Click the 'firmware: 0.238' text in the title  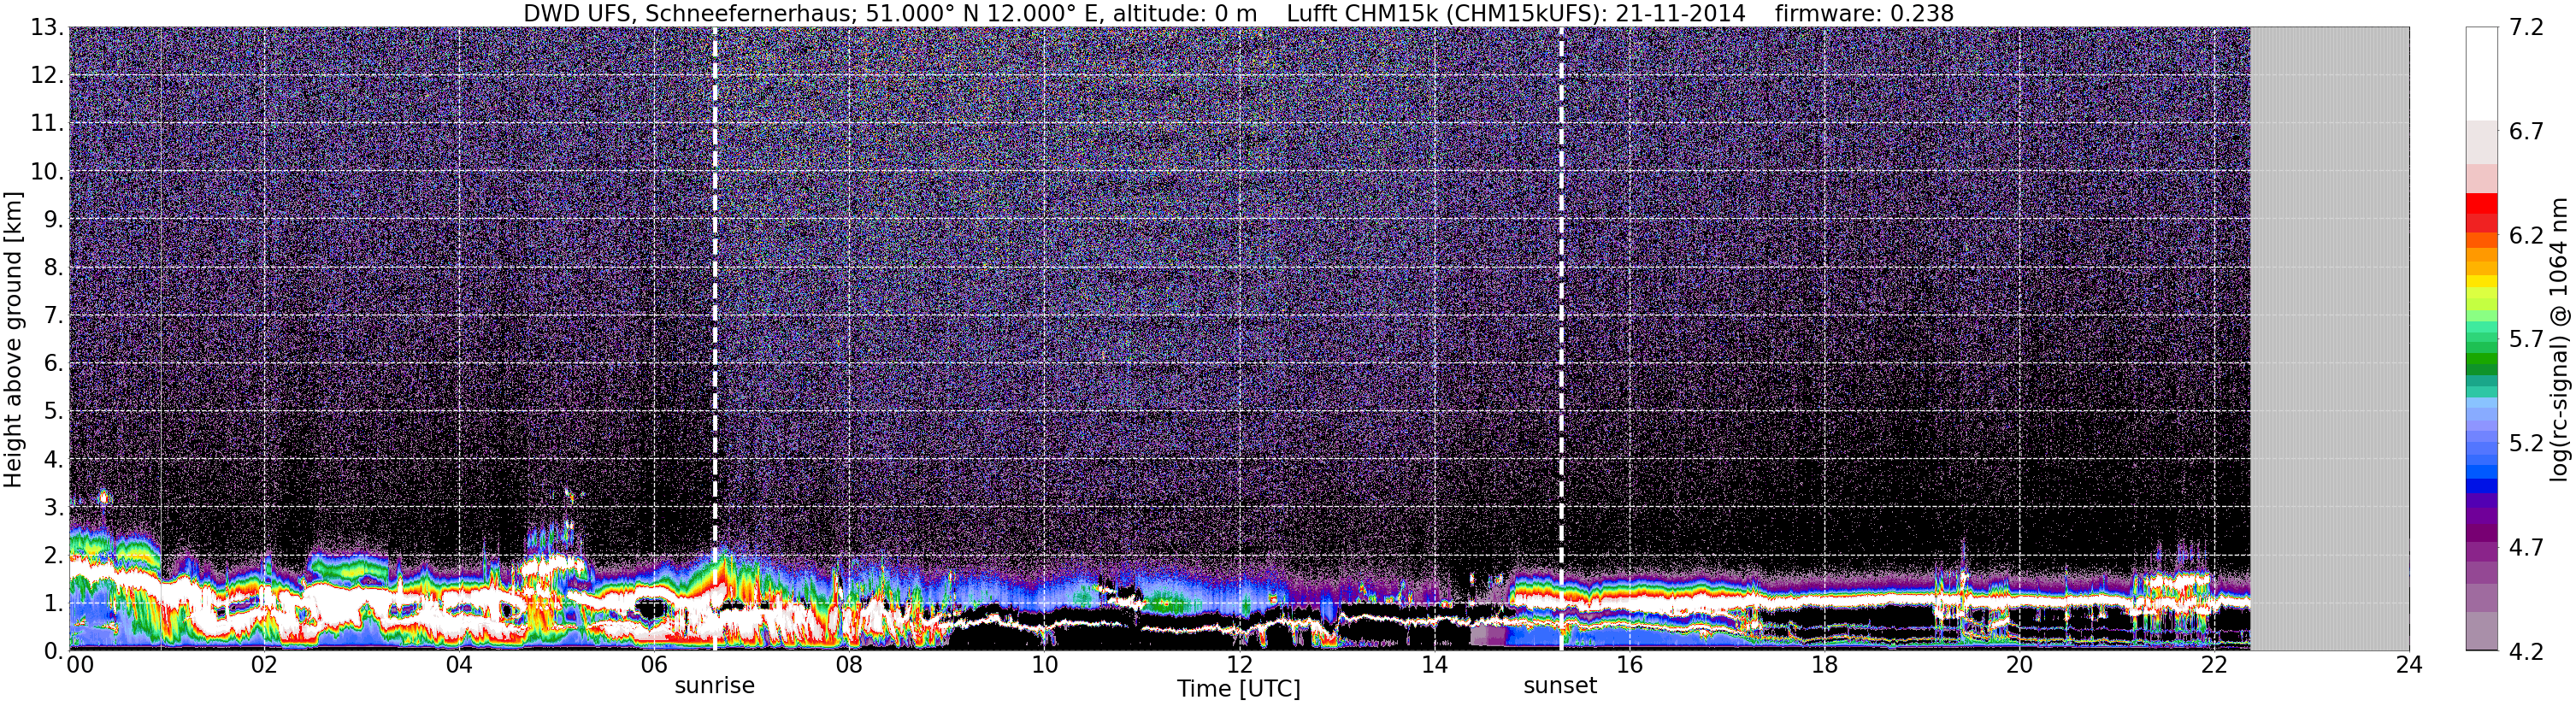[1864, 13]
